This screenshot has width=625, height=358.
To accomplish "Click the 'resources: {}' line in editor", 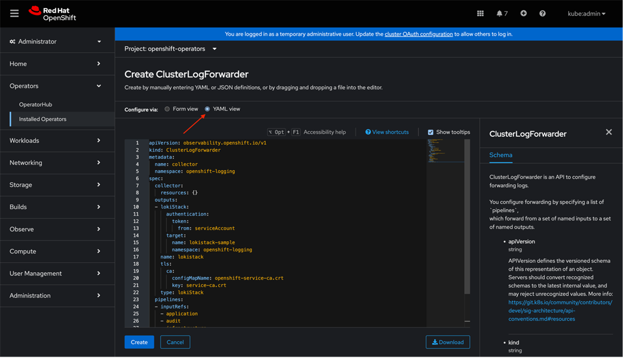I will (x=179, y=193).
